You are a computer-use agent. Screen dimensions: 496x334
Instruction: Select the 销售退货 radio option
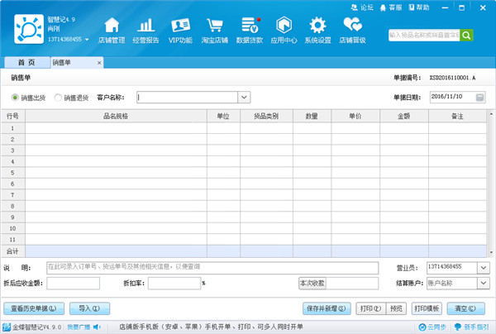pos(59,98)
